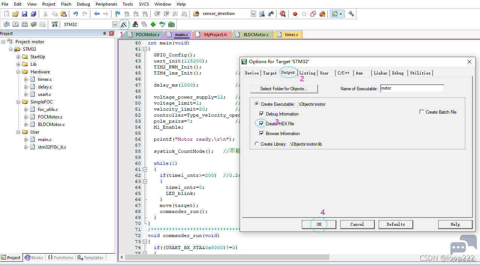This screenshot has width=480, height=266.
Task: Open Options for Target wand icon
Action: [x=124, y=24]
